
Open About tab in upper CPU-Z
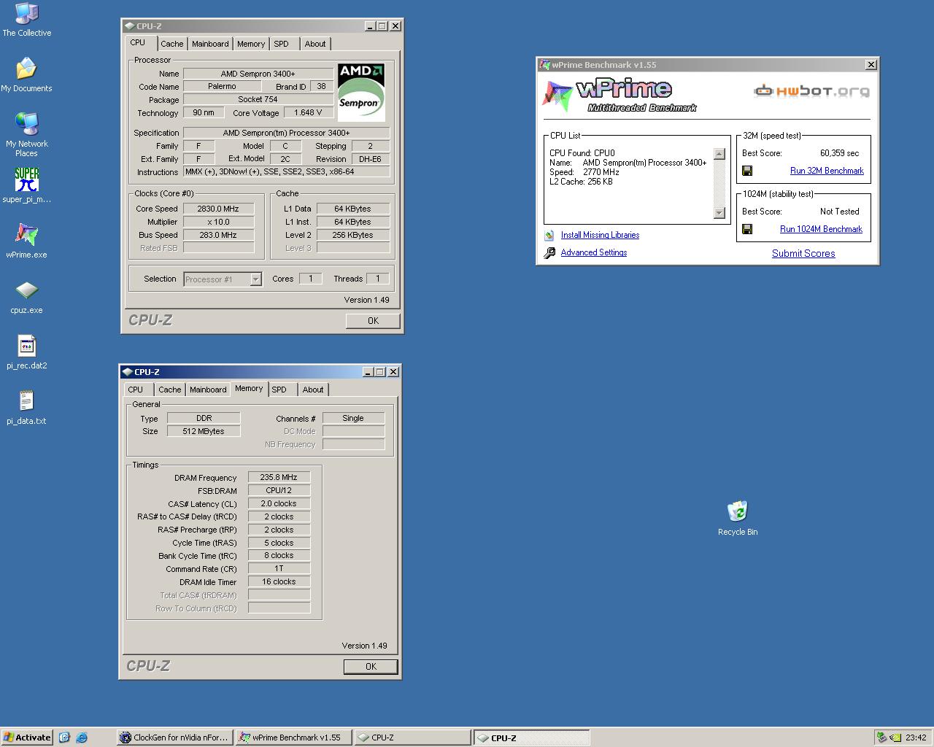click(x=315, y=44)
